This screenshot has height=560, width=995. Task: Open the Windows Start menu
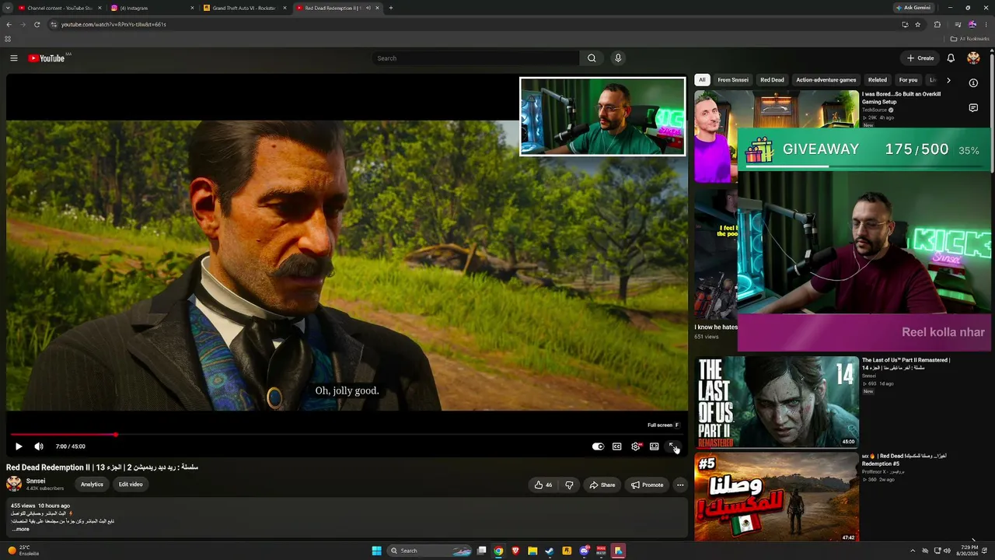(x=376, y=551)
